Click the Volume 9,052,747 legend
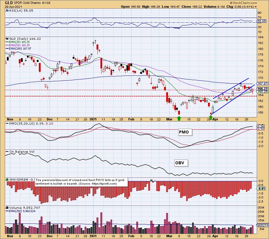Image resolution: width=269 pixels, height=239 pixels. 25,208
